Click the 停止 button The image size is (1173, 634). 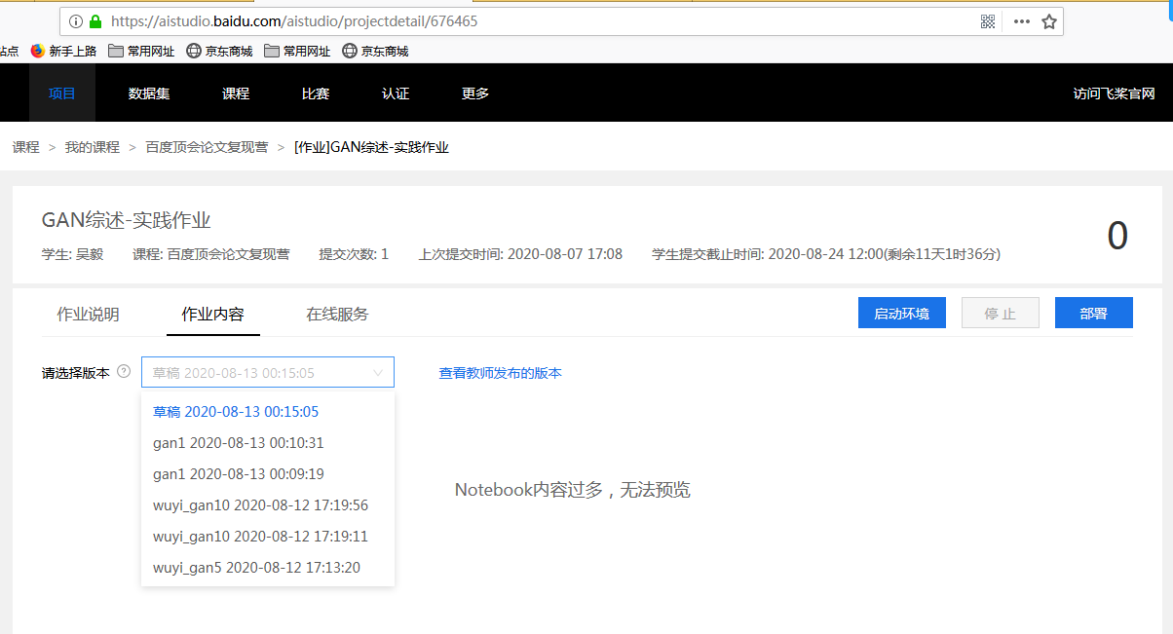tap(1001, 313)
